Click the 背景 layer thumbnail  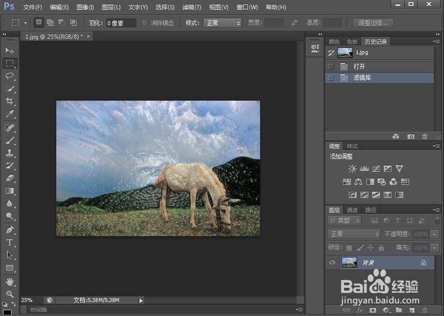[349, 262]
